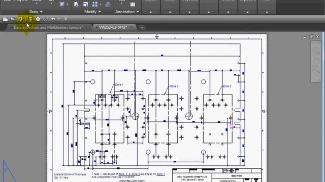Expand the Modify panel
Screen dimensions: 325x182
pyautogui.click(x=92, y=12)
